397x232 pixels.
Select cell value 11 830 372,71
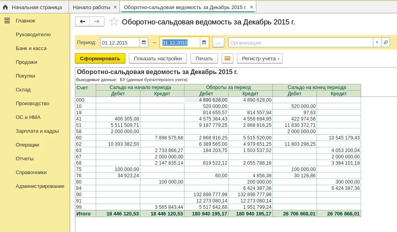tap(295, 125)
